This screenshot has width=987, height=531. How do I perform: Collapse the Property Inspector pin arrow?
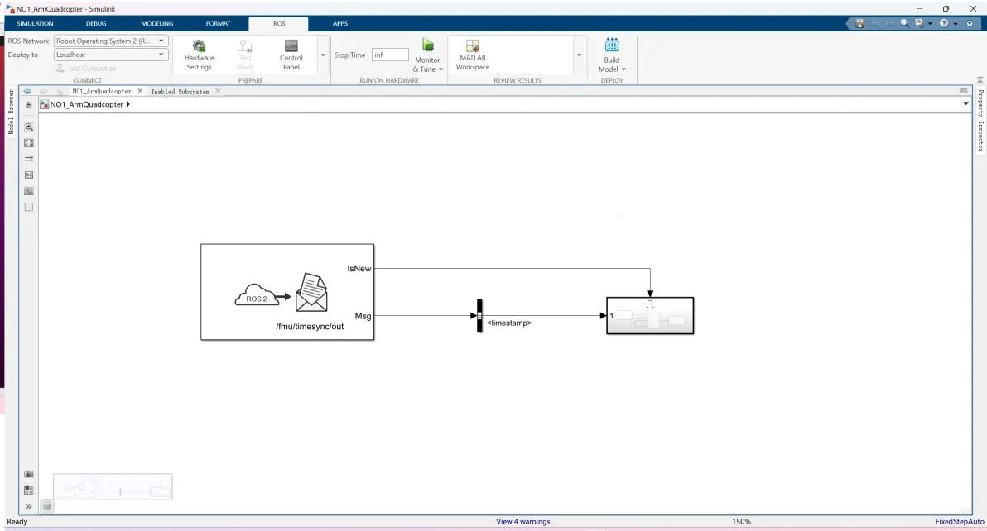tap(980, 80)
